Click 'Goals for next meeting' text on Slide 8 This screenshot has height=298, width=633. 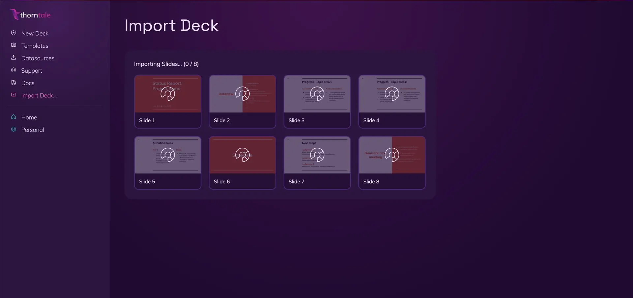375,155
